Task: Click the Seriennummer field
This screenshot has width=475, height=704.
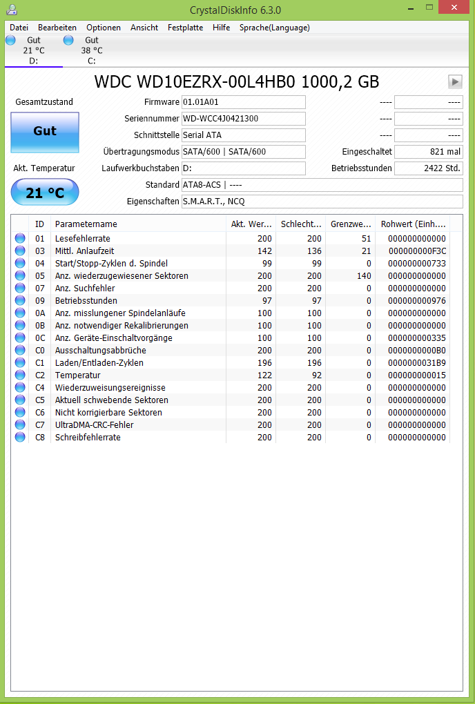Action: point(243,119)
